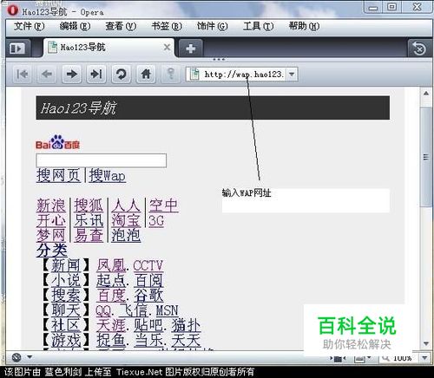Open a new tab with plus button
Screen dimensions: 434x378
pos(191,49)
